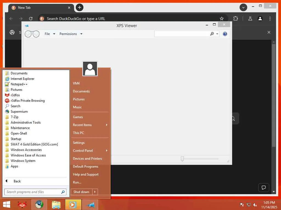Click the start menu search magnifier icon
Screen dimensions: 281x210
[x=63, y=192]
